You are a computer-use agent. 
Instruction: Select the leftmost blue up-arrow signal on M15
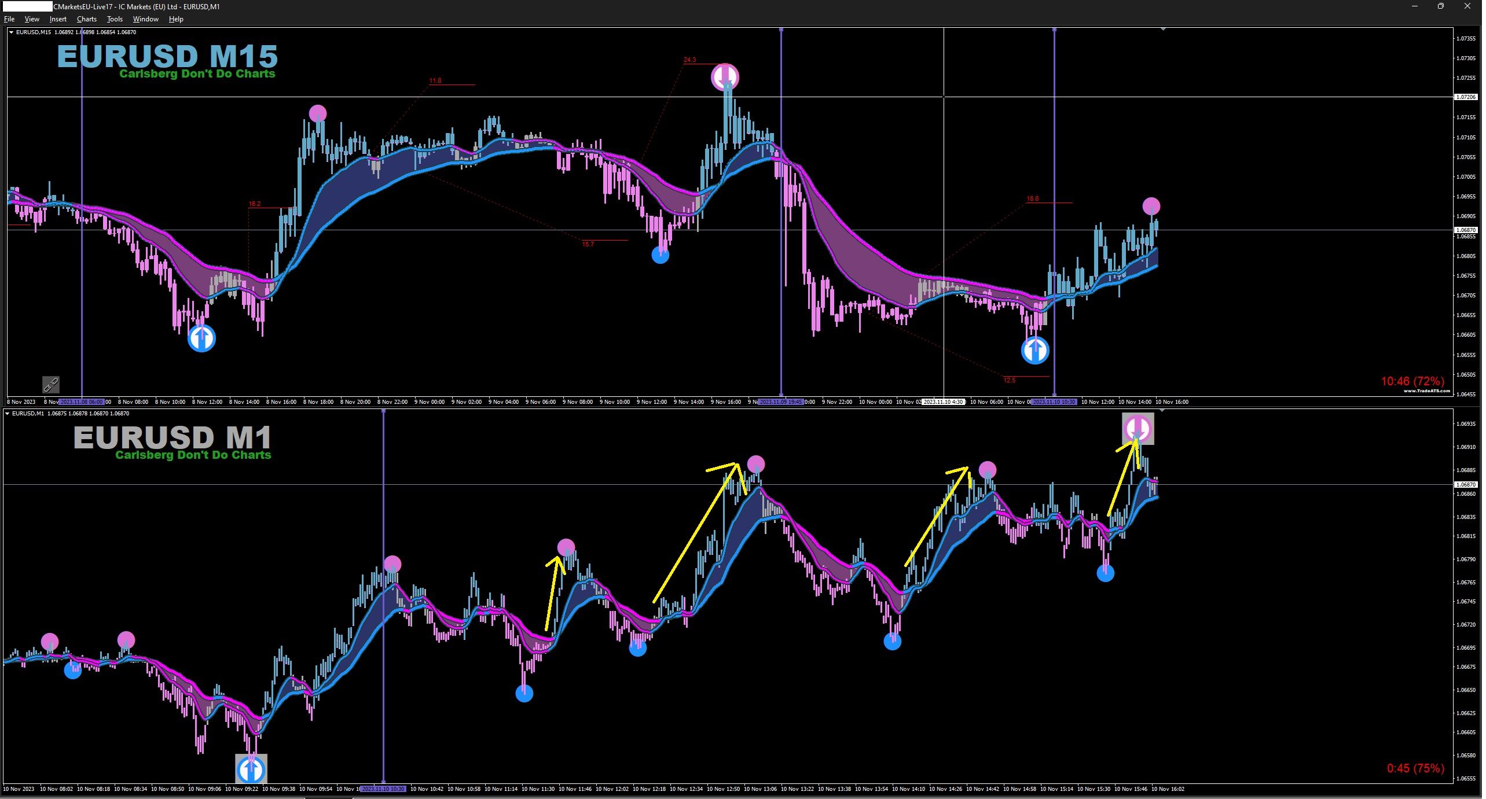coord(201,338)
